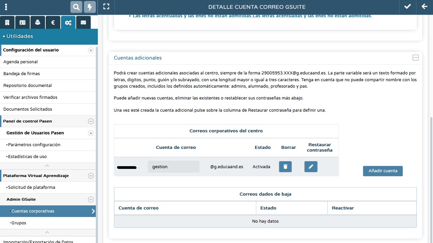The width and height of the screenshot is (433, 243).
Task: Open Estadísticas de uso
Action: tap(48, 157)
